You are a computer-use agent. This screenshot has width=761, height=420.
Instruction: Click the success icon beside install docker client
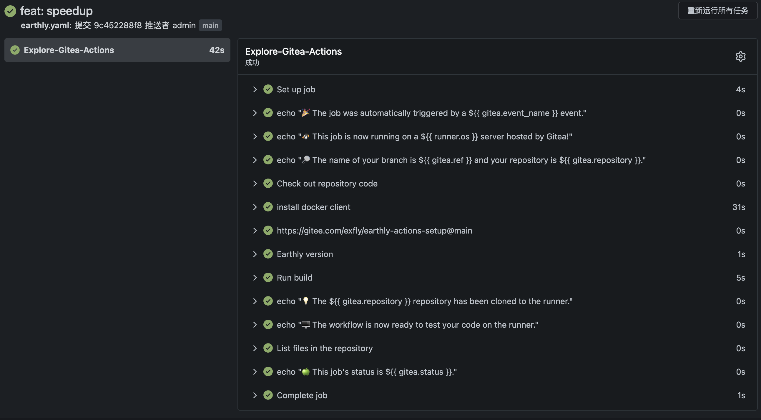click(x=268, y=207)
